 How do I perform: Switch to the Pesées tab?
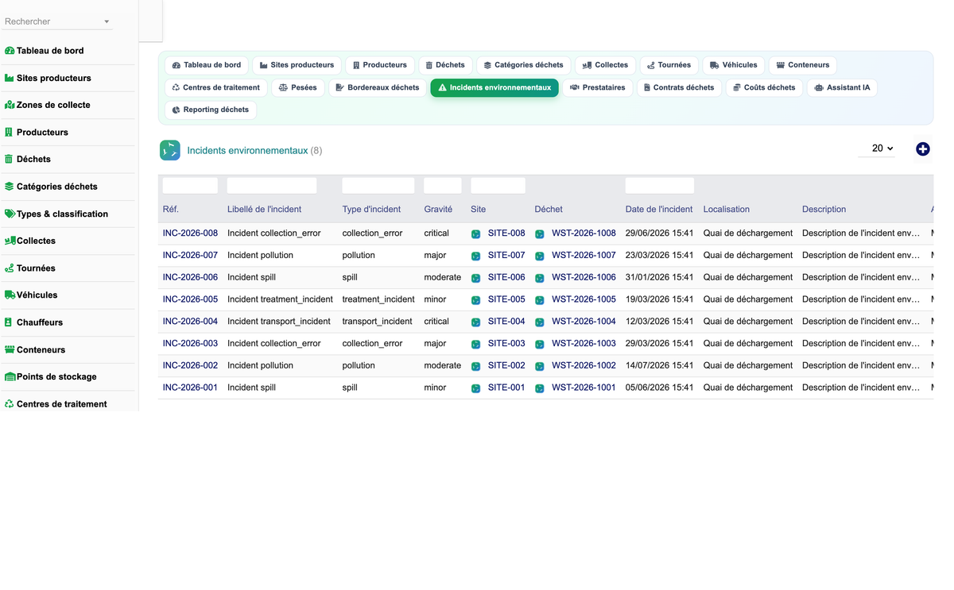point(298,87)
